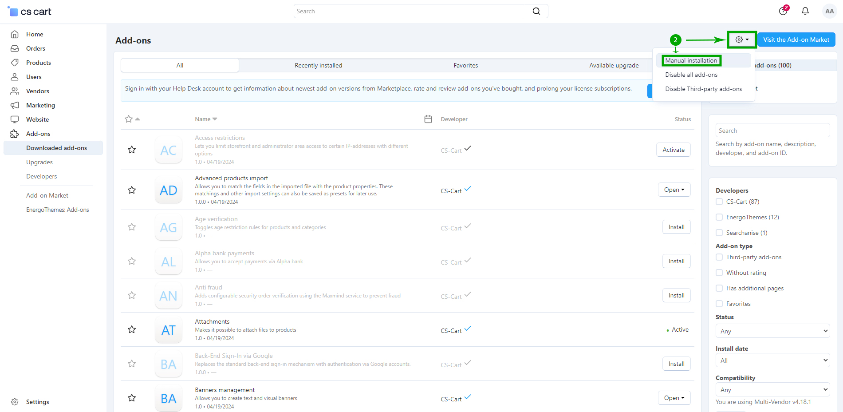Select Manual installation from the menu
This screenshot has height=412, width=843.
691,60
